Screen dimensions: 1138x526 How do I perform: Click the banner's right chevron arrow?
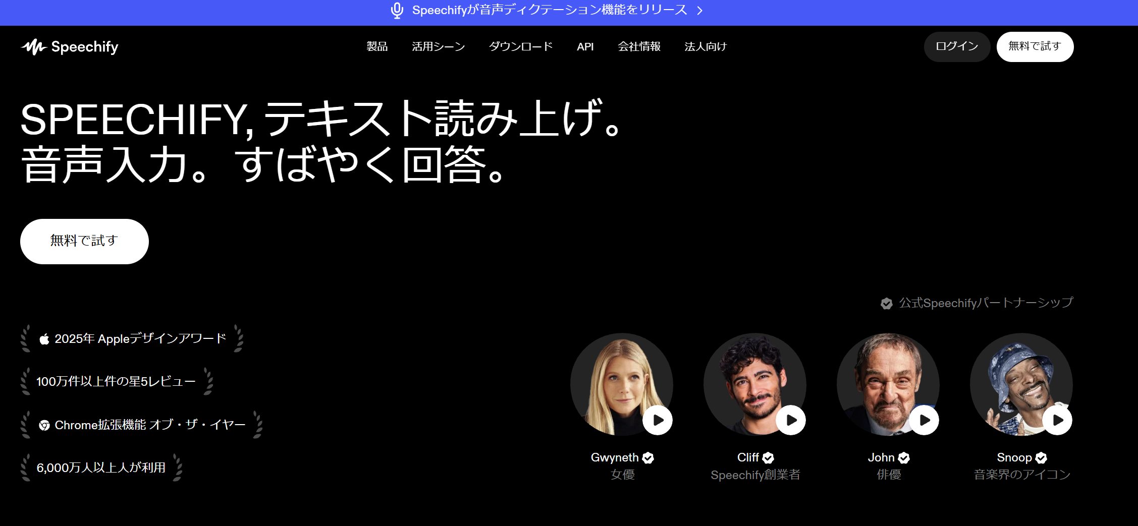(x=699, y=11)
